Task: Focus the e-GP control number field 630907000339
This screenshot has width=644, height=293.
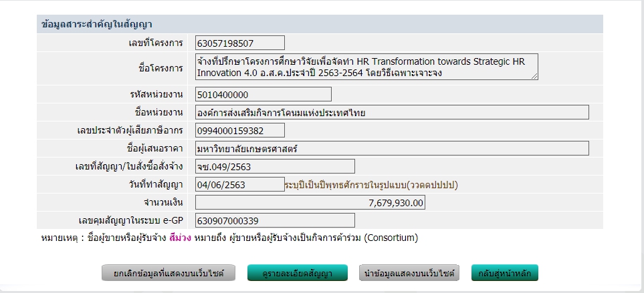Action: pos(274,220)
